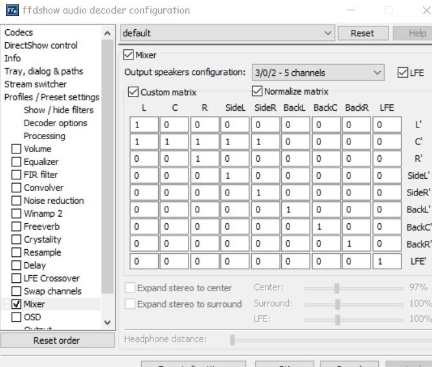Open the default preset dropdown
Image resolution: width=432 pixels, height=367 pixels.
click(x=227, y=33)
